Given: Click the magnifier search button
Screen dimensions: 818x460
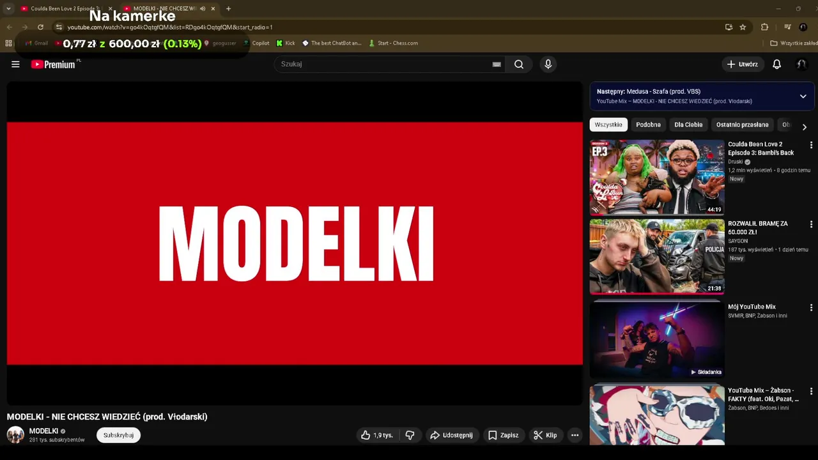Looking at the screenshot, I should [519, 64].
